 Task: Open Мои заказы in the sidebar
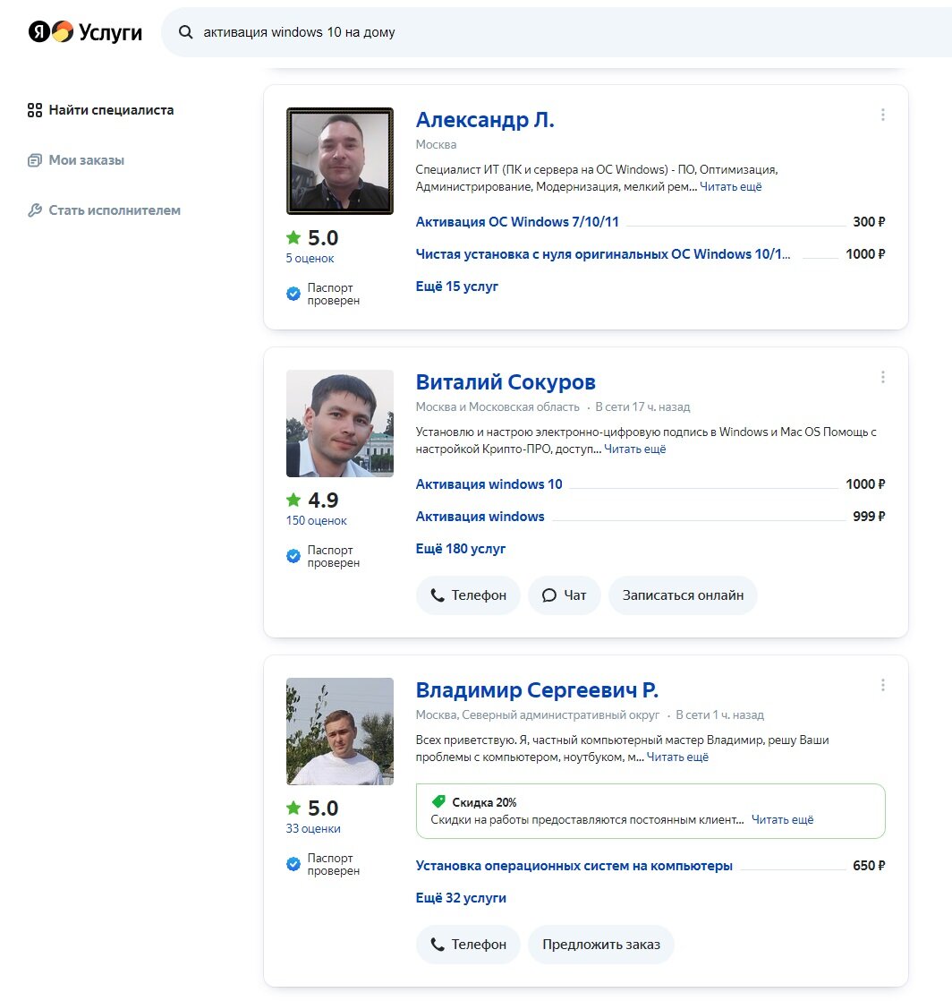[x=75, y=160]
